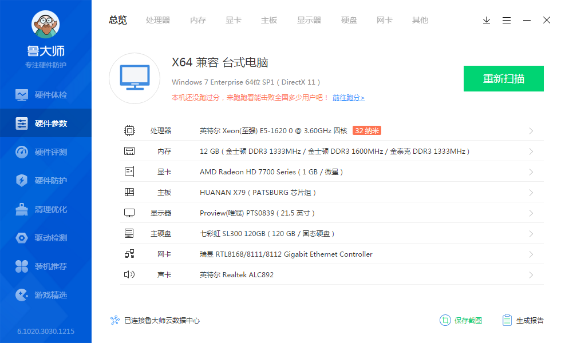This screenshot has height=343, width=561.
Task: Click the 显卡 graphics card icon
Action: pyautogui.click(x=129, y=171)
